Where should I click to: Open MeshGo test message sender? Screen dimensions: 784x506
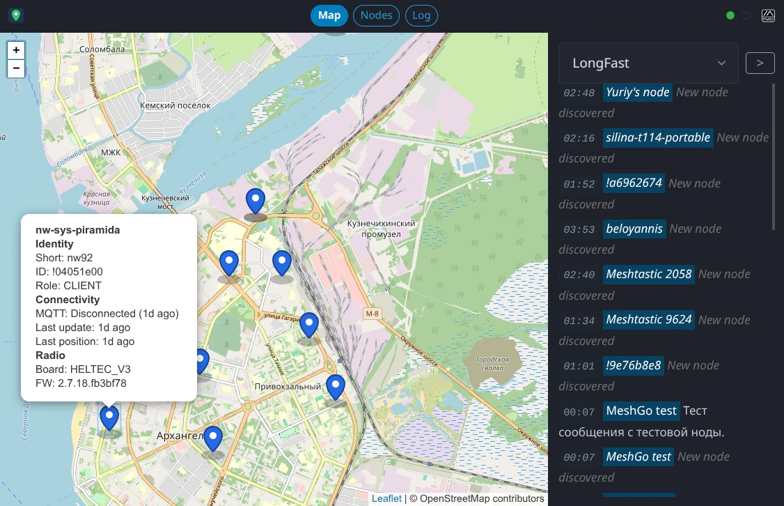pyautogui.click(x=641, y=411)
